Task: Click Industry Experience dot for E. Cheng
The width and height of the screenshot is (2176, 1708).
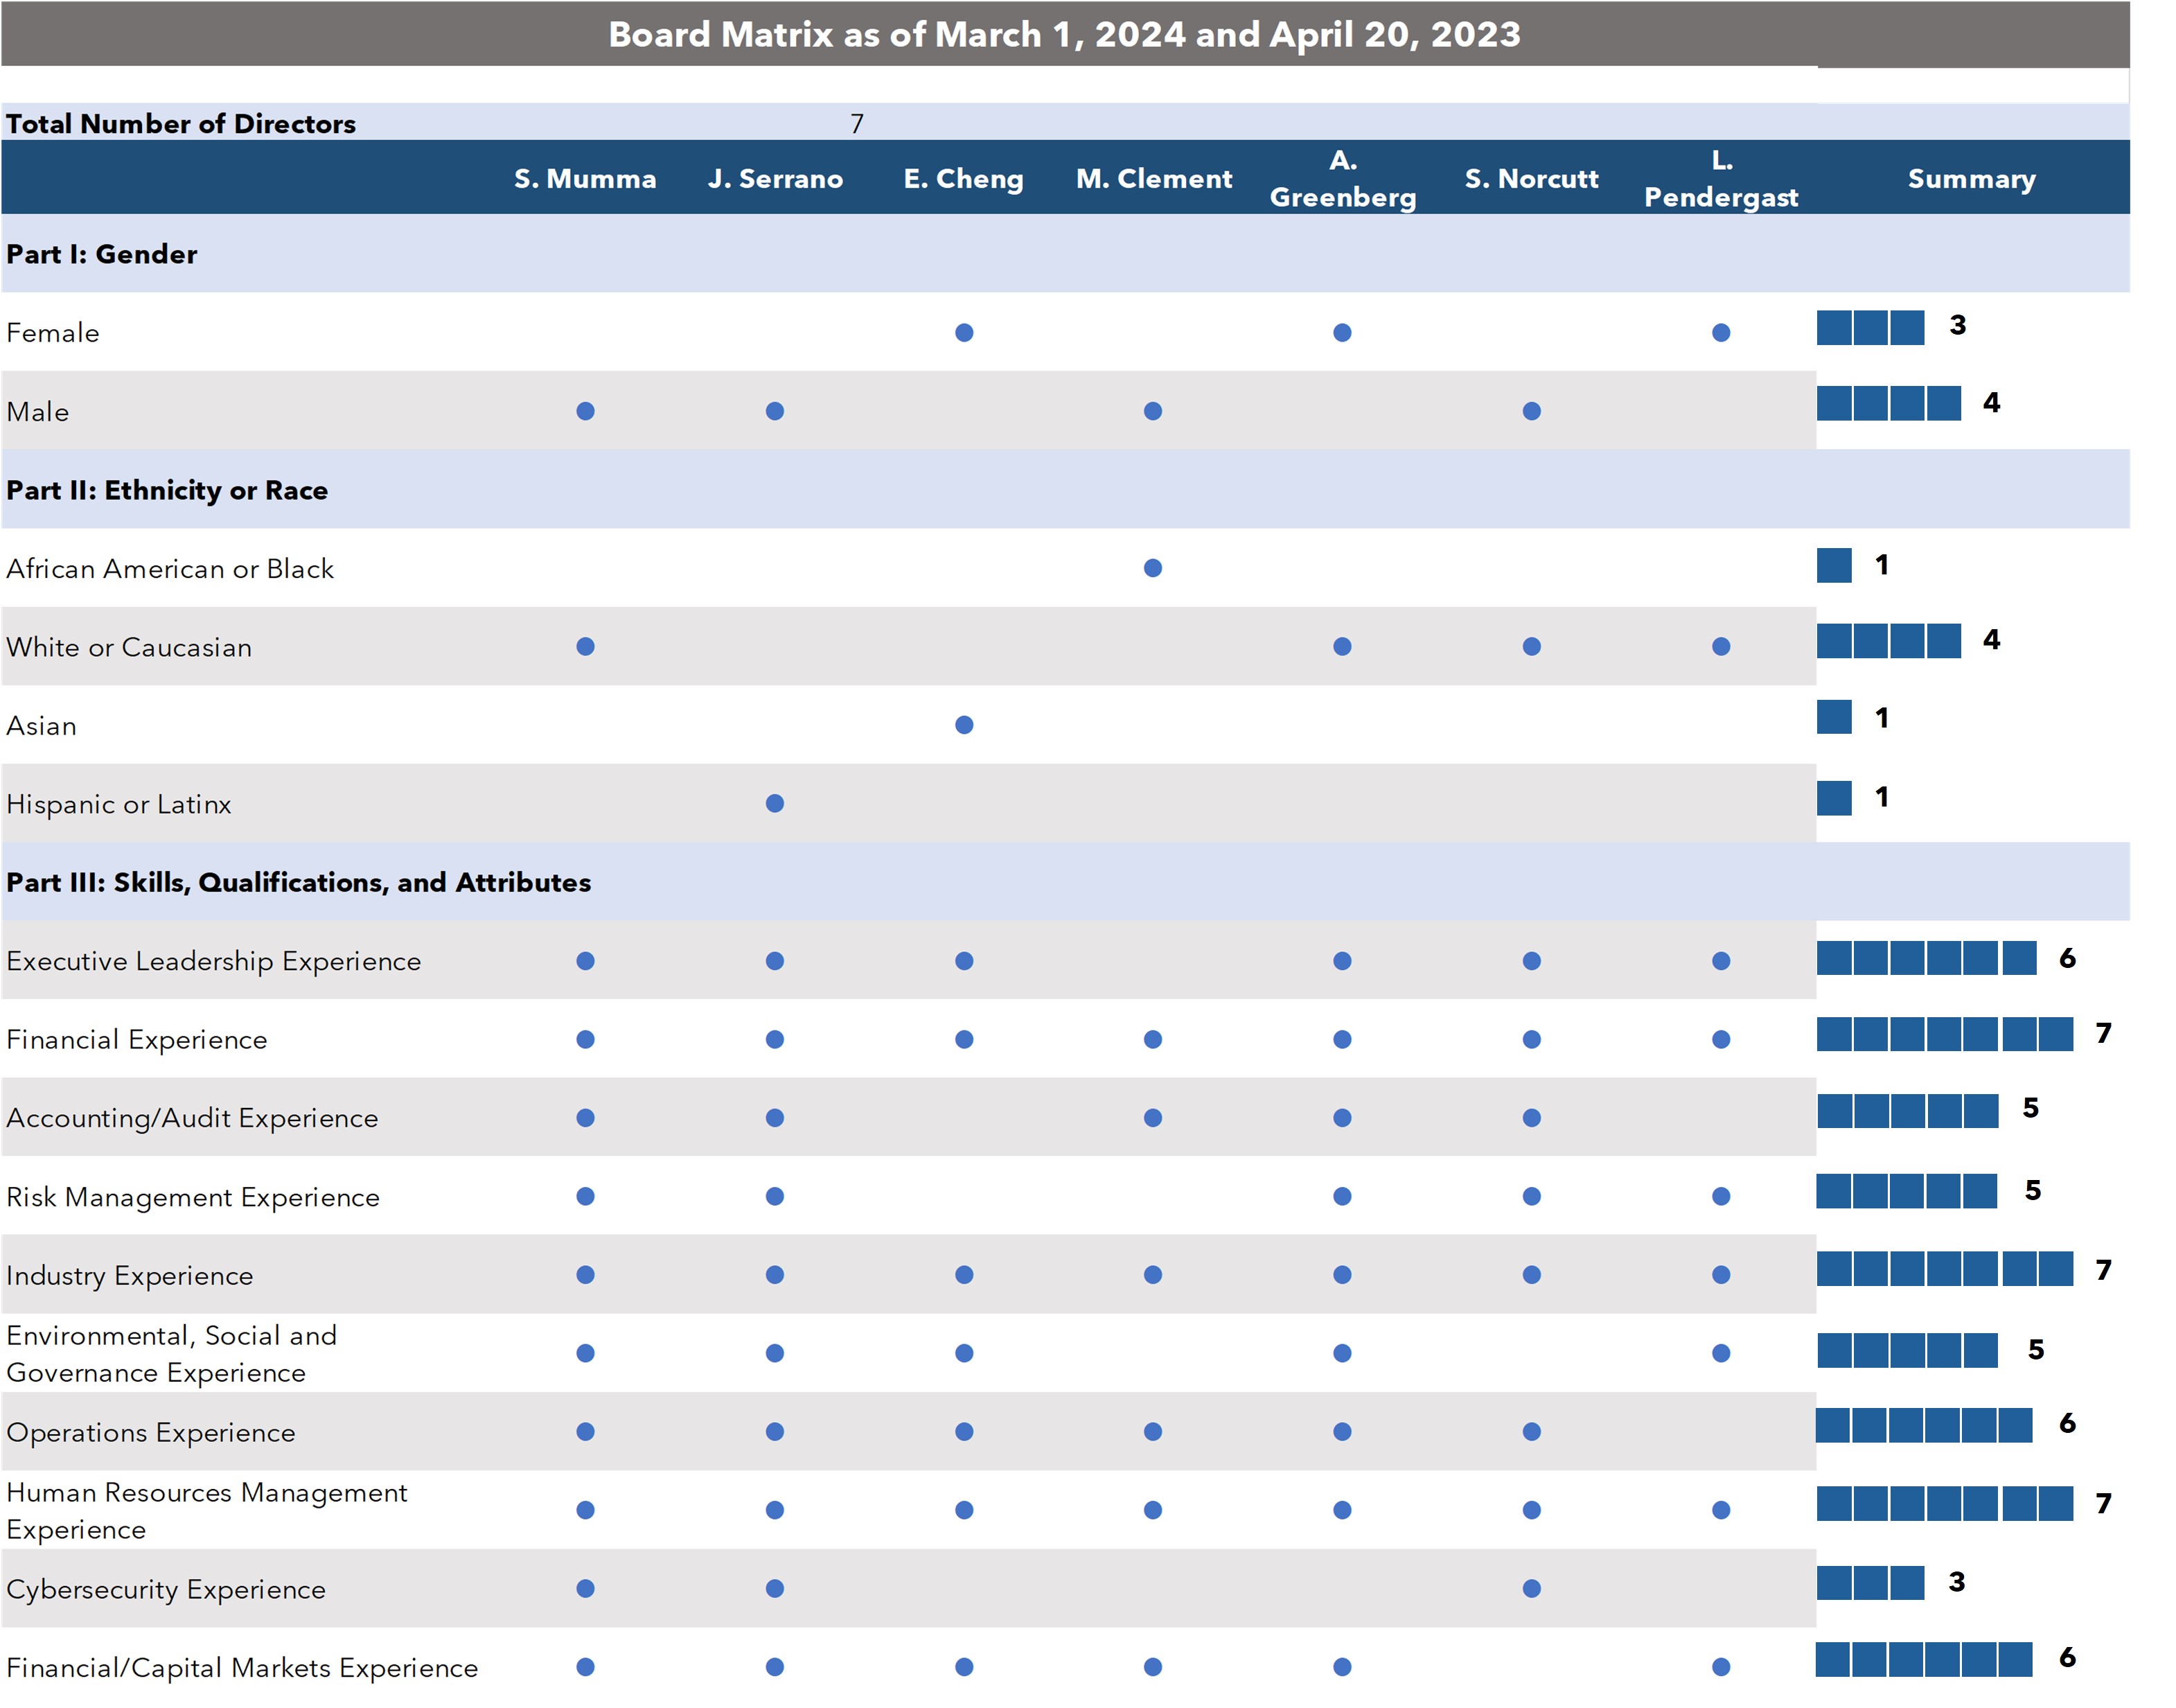Action: point(964,1275)
